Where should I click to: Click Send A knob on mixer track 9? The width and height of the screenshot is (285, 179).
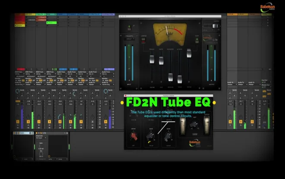[106, 91]
